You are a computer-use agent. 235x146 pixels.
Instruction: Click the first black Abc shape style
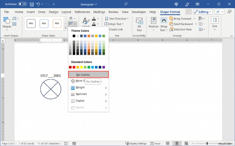tap(31, 23)
